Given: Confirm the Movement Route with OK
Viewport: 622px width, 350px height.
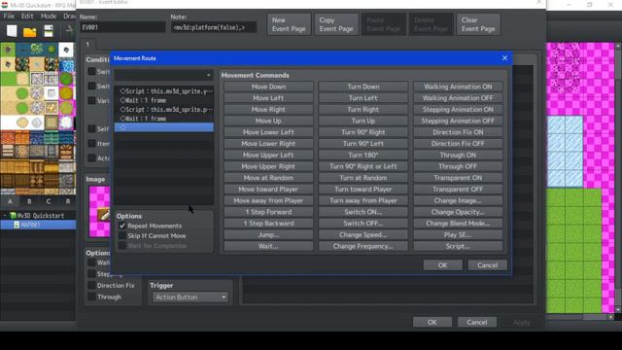Looking at the screenshot, I should click(443, 265).
